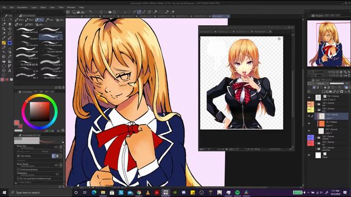Select Layer 3 in the layer list
This screenshot has height=197, width=351.
332,131
